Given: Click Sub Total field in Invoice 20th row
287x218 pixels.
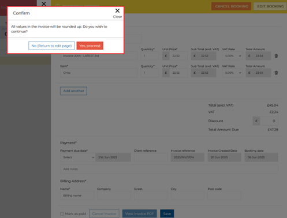Looking at the screenshot, I should tap(203, 56).
